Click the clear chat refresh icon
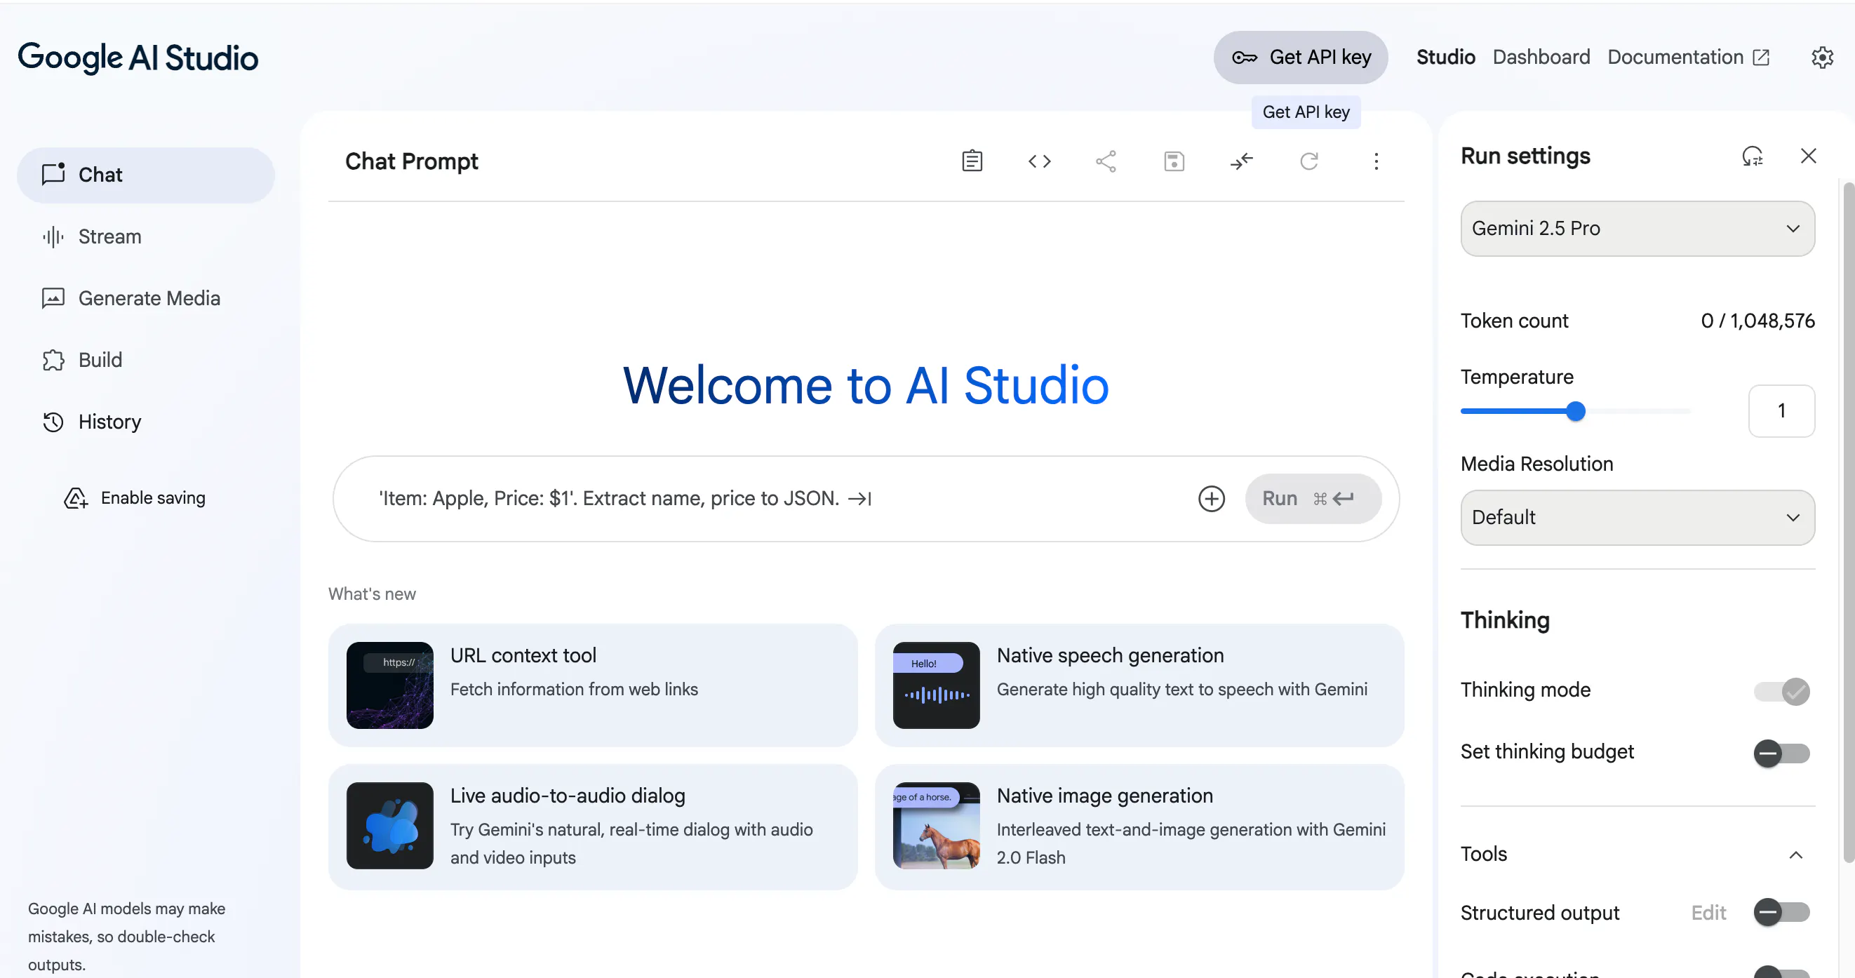 pos(1309,161)
